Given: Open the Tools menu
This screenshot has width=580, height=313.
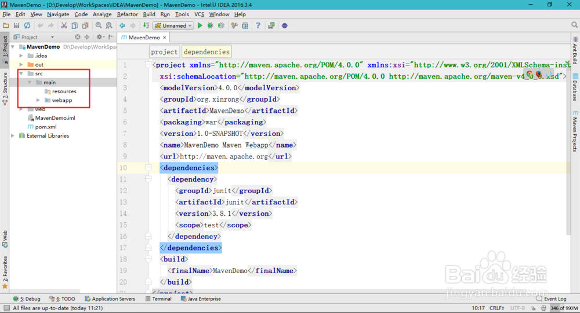Looking at the screenshot, I should click(182, 14).
